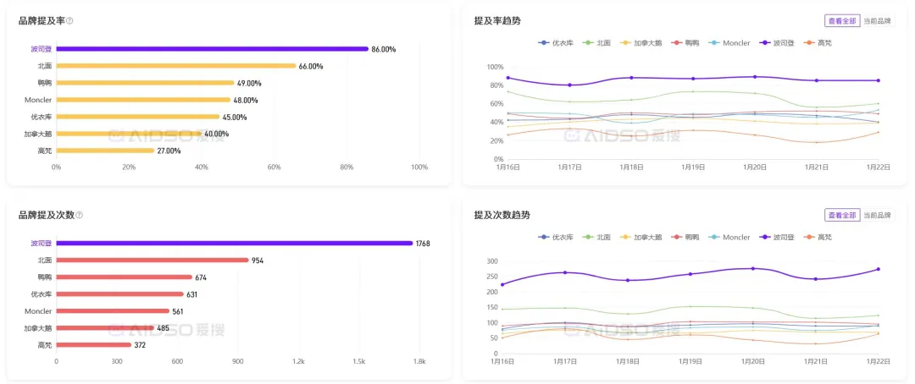
Task: Toggle 鸭鸭 legend marker in 提及率趋势 chart
Action: coord(677,42)
